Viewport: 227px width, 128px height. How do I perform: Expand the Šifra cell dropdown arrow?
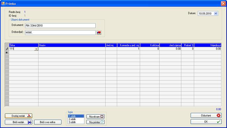pos(36,49)
